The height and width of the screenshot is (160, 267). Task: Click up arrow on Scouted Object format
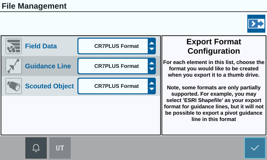[152, 83]
